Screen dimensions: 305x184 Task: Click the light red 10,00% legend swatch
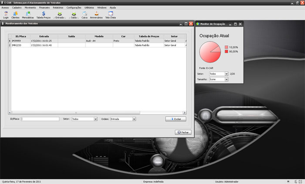(227, 47)
